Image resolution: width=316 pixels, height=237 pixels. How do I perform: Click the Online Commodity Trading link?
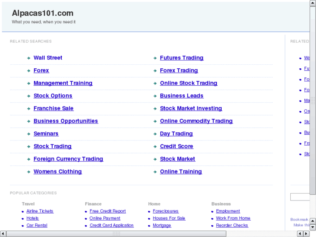click(196, 121)
